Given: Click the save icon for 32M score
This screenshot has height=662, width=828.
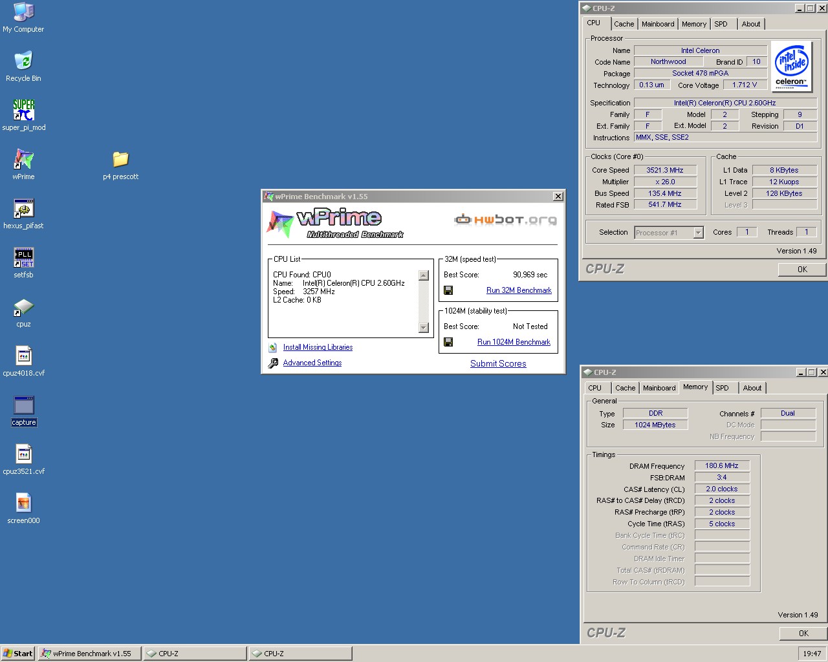Looking at the screenshot, I should [x=448, y=290].
